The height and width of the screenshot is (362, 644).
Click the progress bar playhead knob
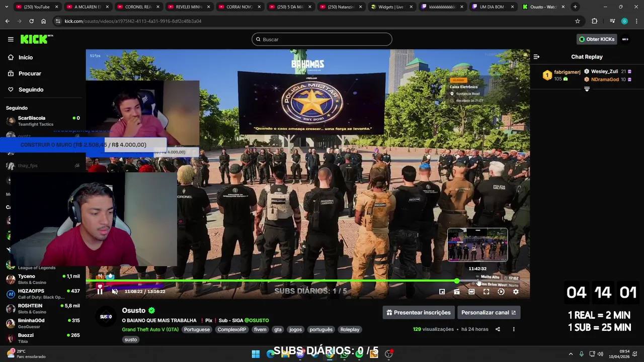click(457, 281)
